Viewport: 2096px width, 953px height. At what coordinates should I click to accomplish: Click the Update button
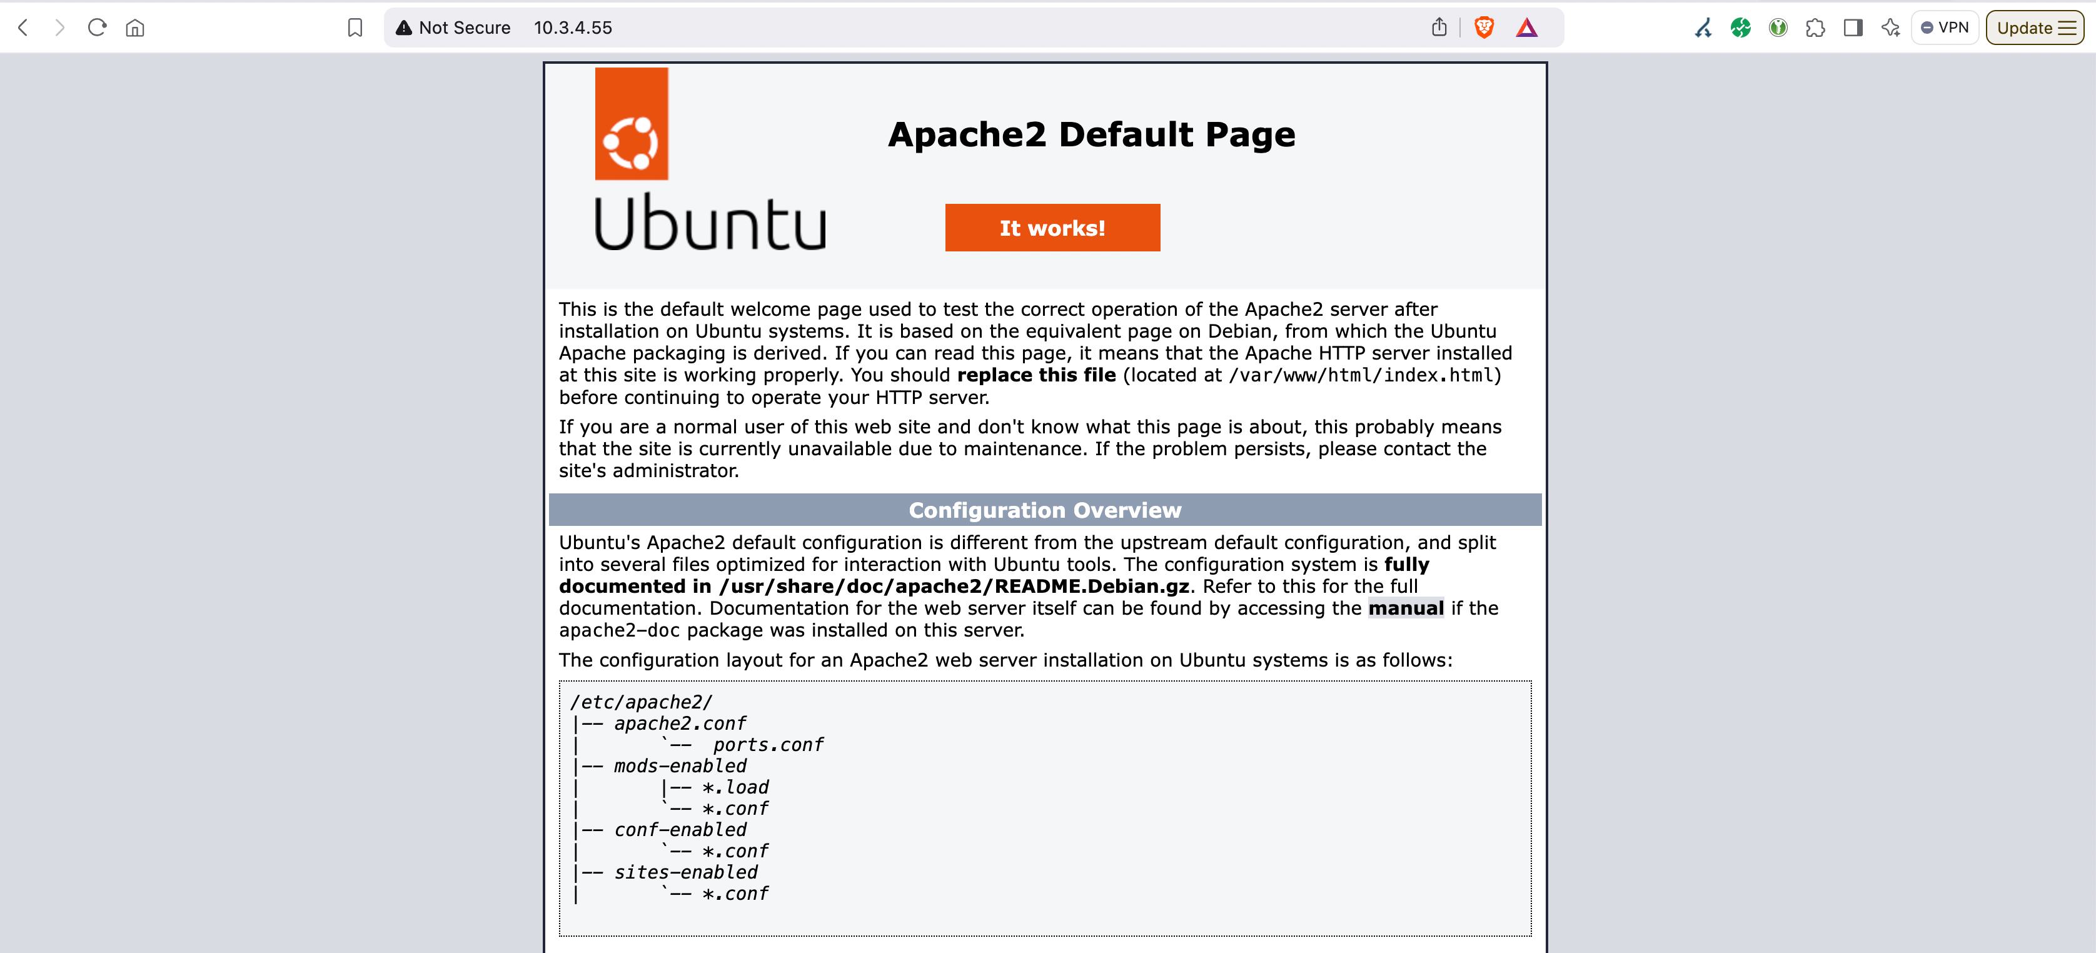click(x=2034, y=28)
